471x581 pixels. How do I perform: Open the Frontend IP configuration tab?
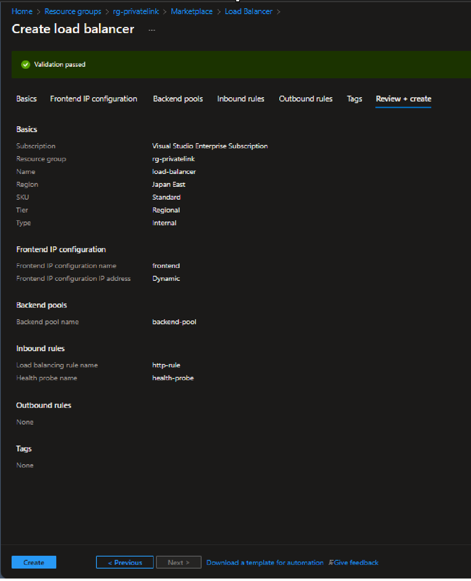(94, 99)
